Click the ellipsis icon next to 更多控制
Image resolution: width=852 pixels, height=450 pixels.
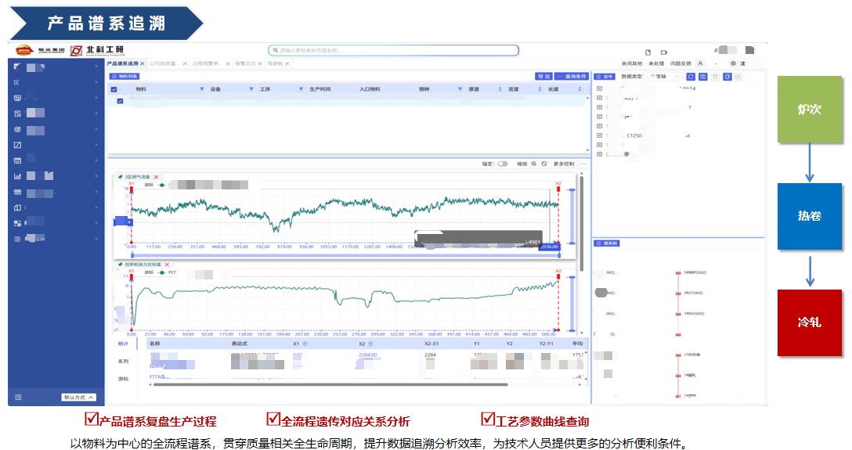(x=583, y=164)
